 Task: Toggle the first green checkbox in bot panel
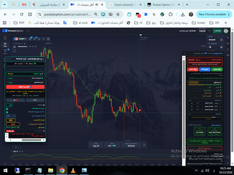[7, 109]
